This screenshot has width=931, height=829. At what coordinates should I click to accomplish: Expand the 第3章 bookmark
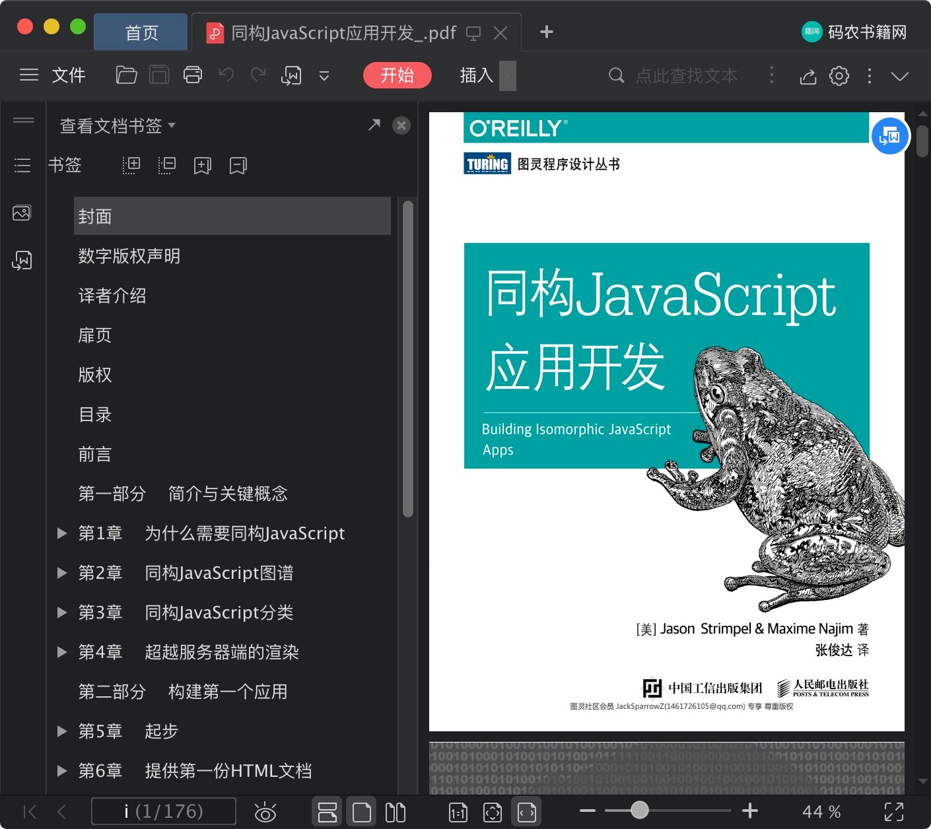[x=61, y=612]
